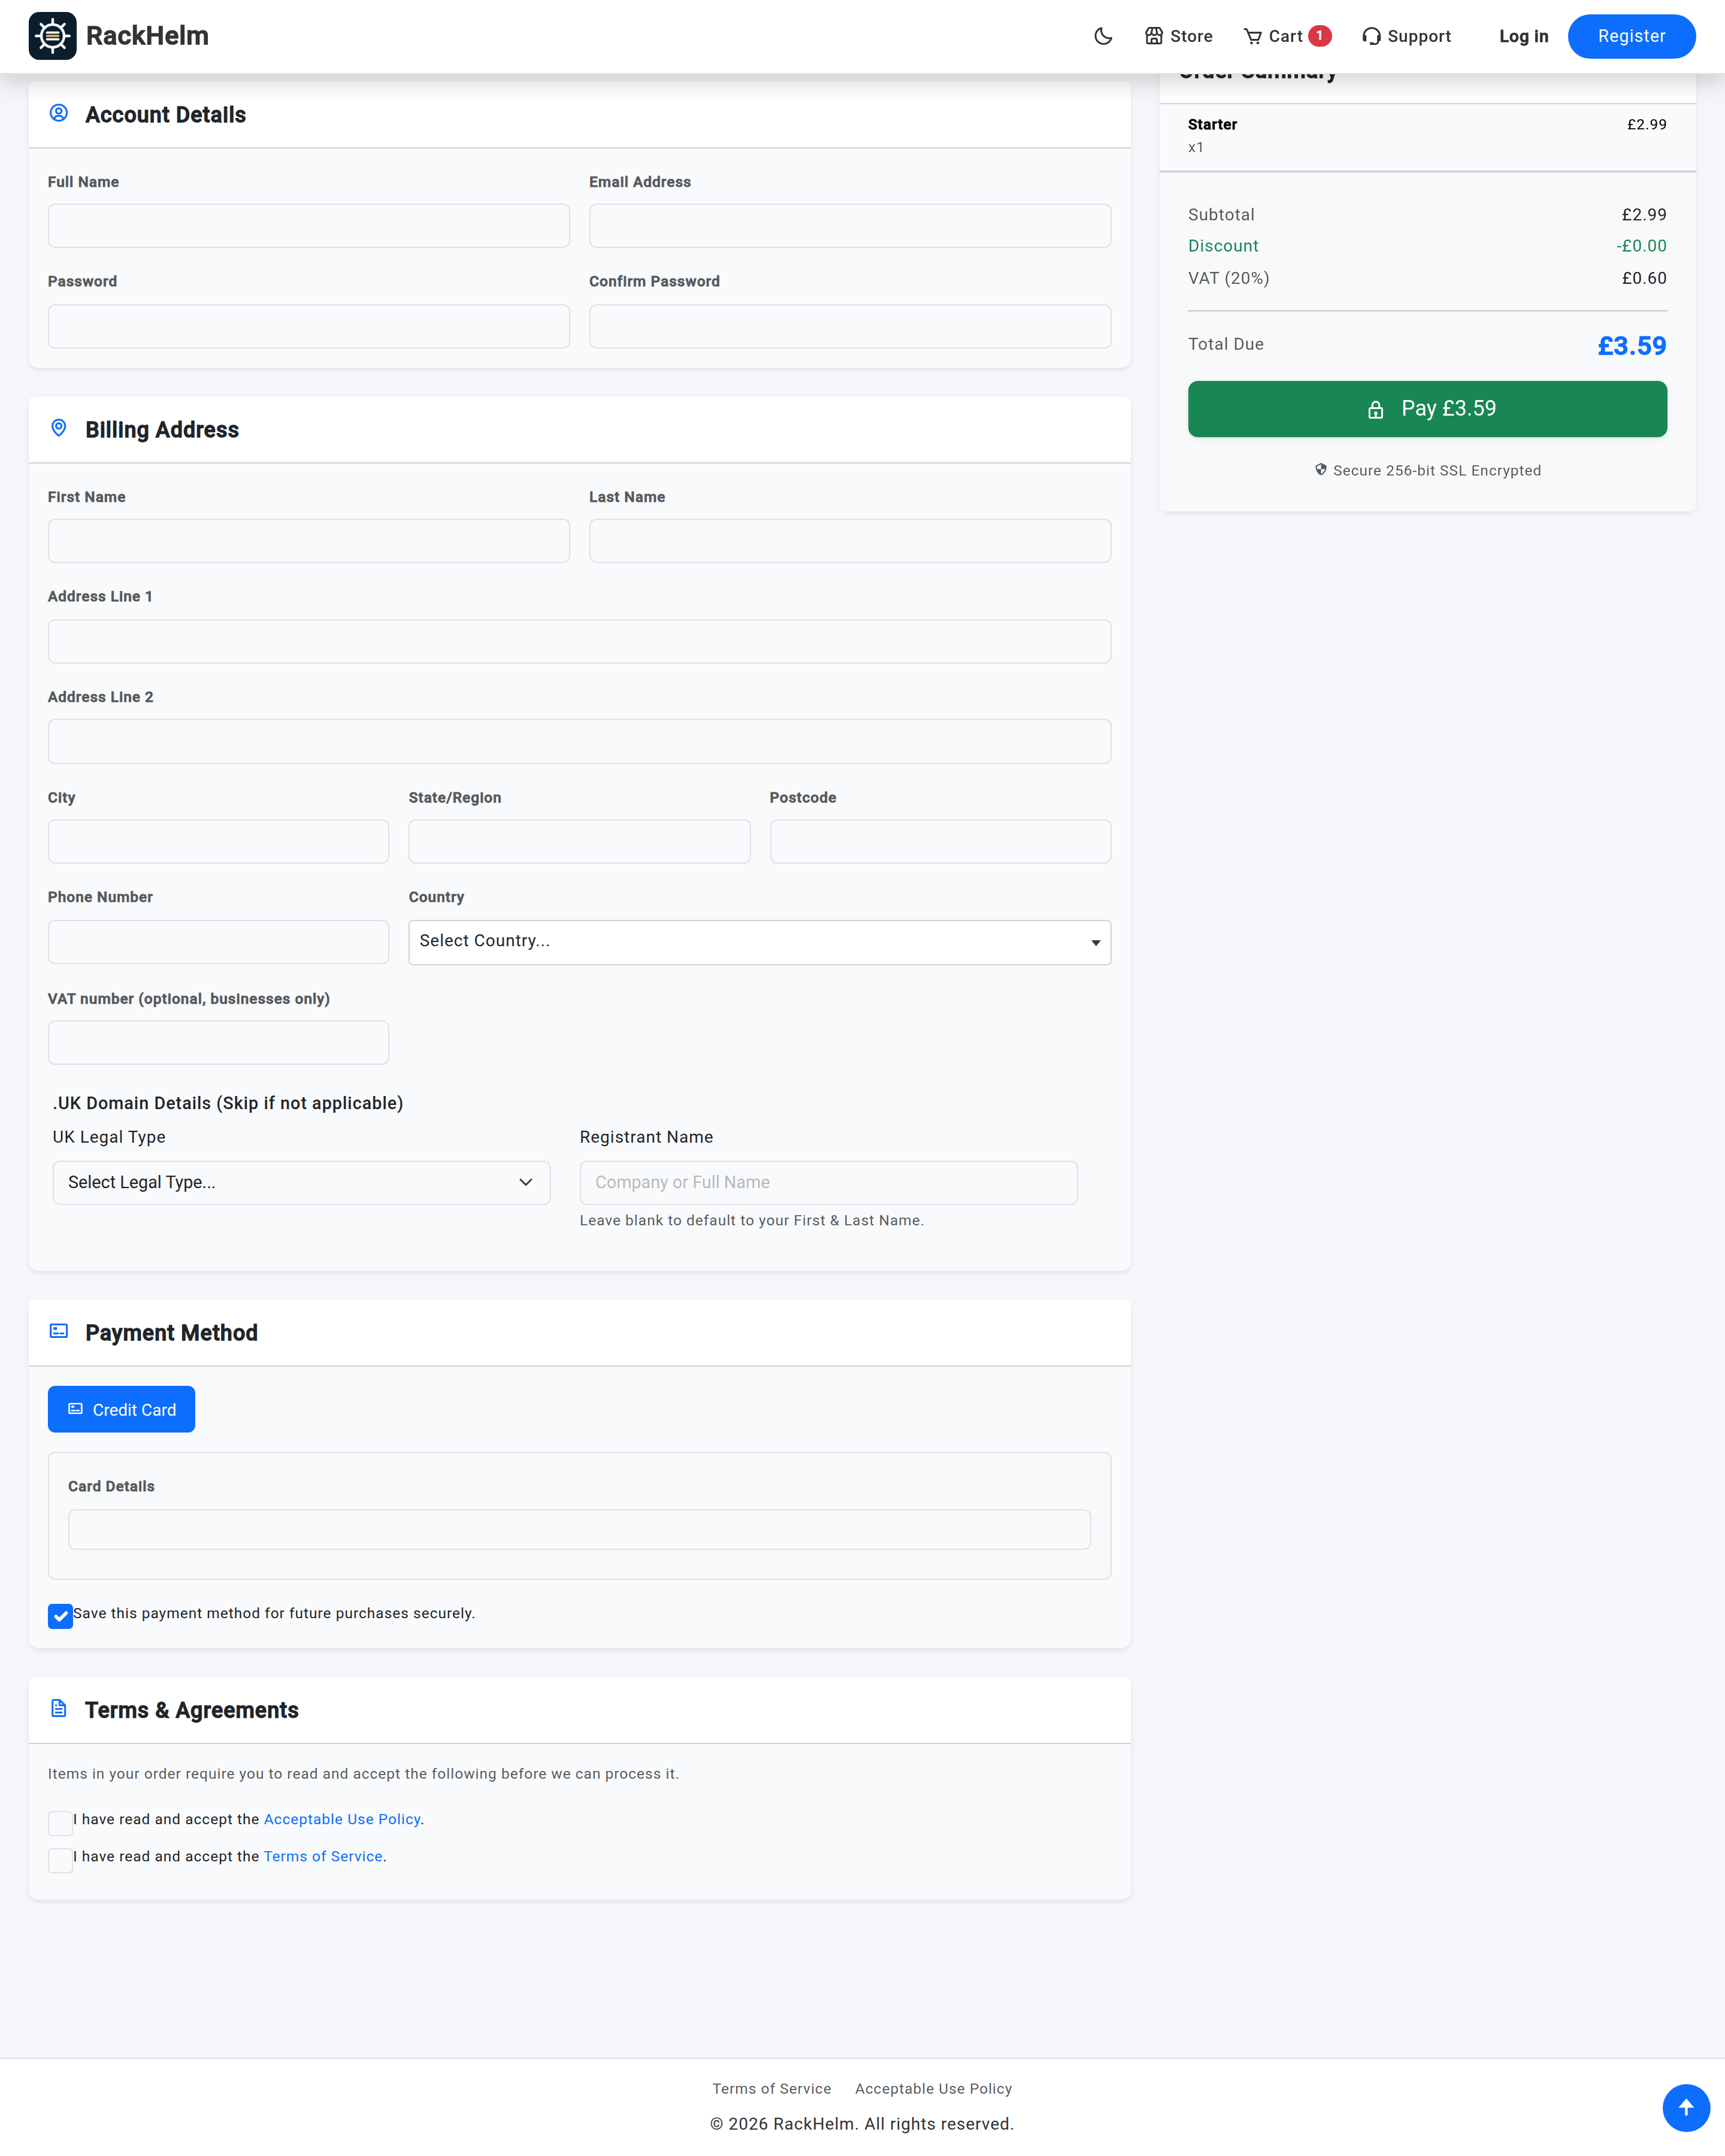Click the Payment Method card icon
1725x2156 pixels.
(59, 1331)
